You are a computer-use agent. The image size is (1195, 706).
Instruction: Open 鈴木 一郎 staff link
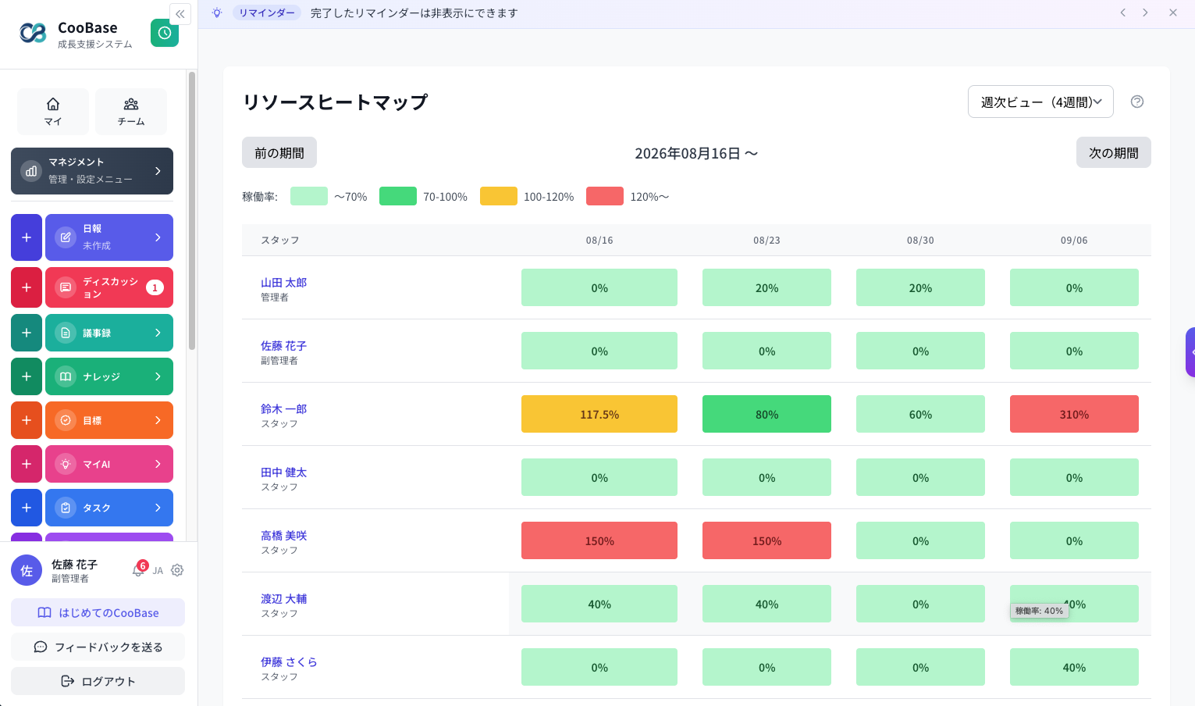(284, 408)
